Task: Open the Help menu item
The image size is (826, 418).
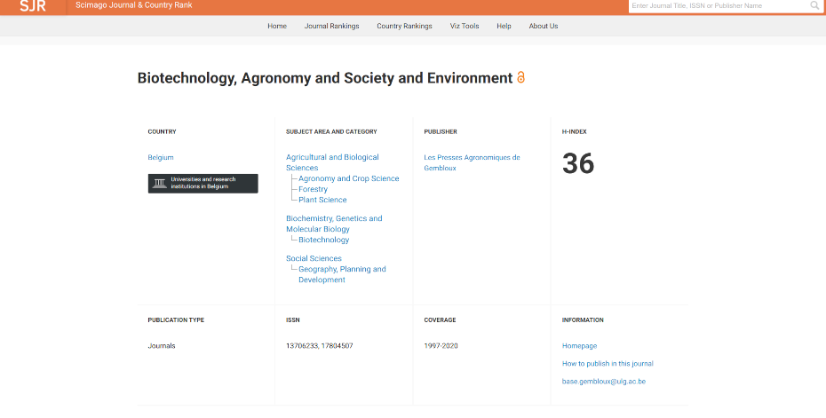Action: click(504, 26)
